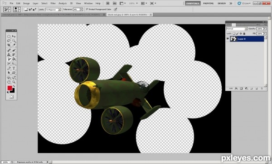Screen dimensions: 272x164
Task: Select the Custom Shape tool
Action: [14, 73]
